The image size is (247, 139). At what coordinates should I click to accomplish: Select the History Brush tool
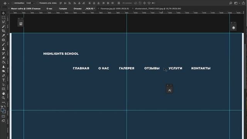(x=3, y=53)
